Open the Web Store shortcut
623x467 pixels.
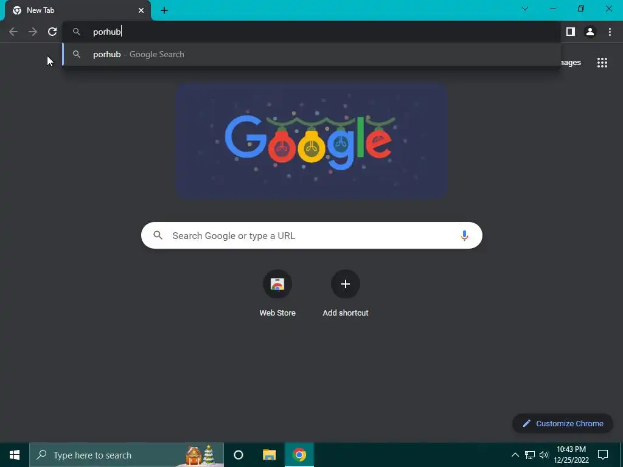click(x=277, y=293)
